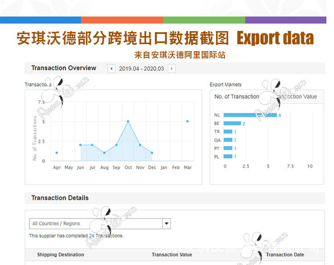Screen dimensions: 334x265
Task: Select the November data point on chart
Action: click(140, 145)
